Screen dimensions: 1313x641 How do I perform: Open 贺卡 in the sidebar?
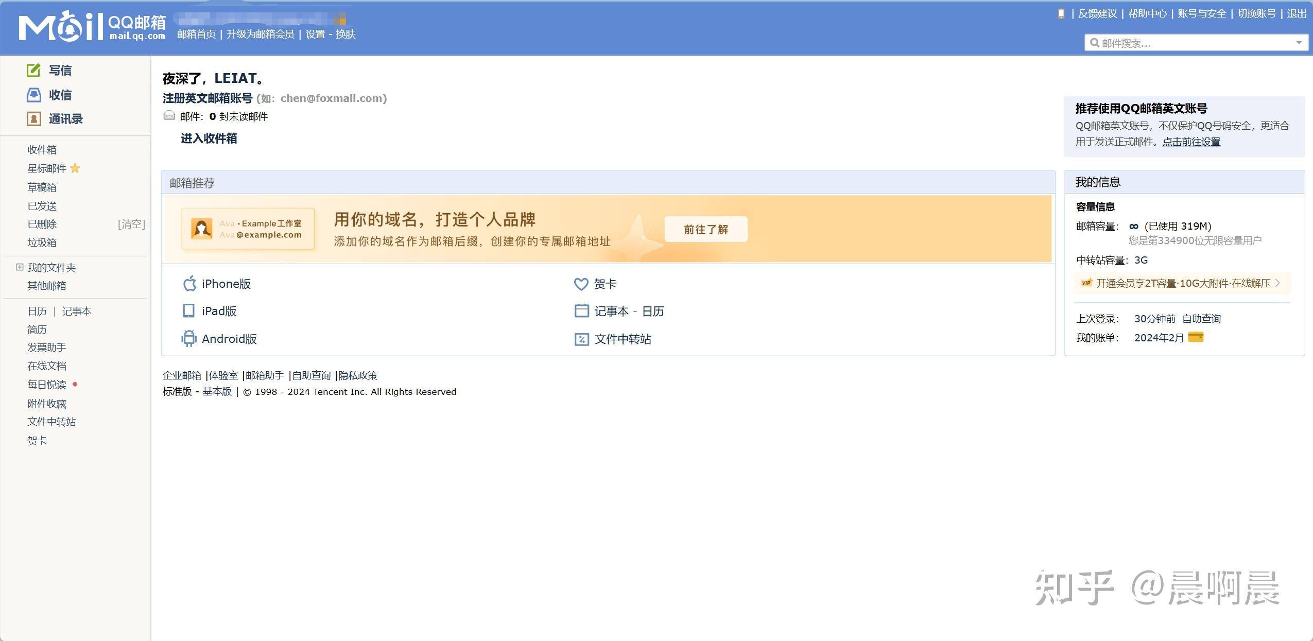click(x=37, y=441)
